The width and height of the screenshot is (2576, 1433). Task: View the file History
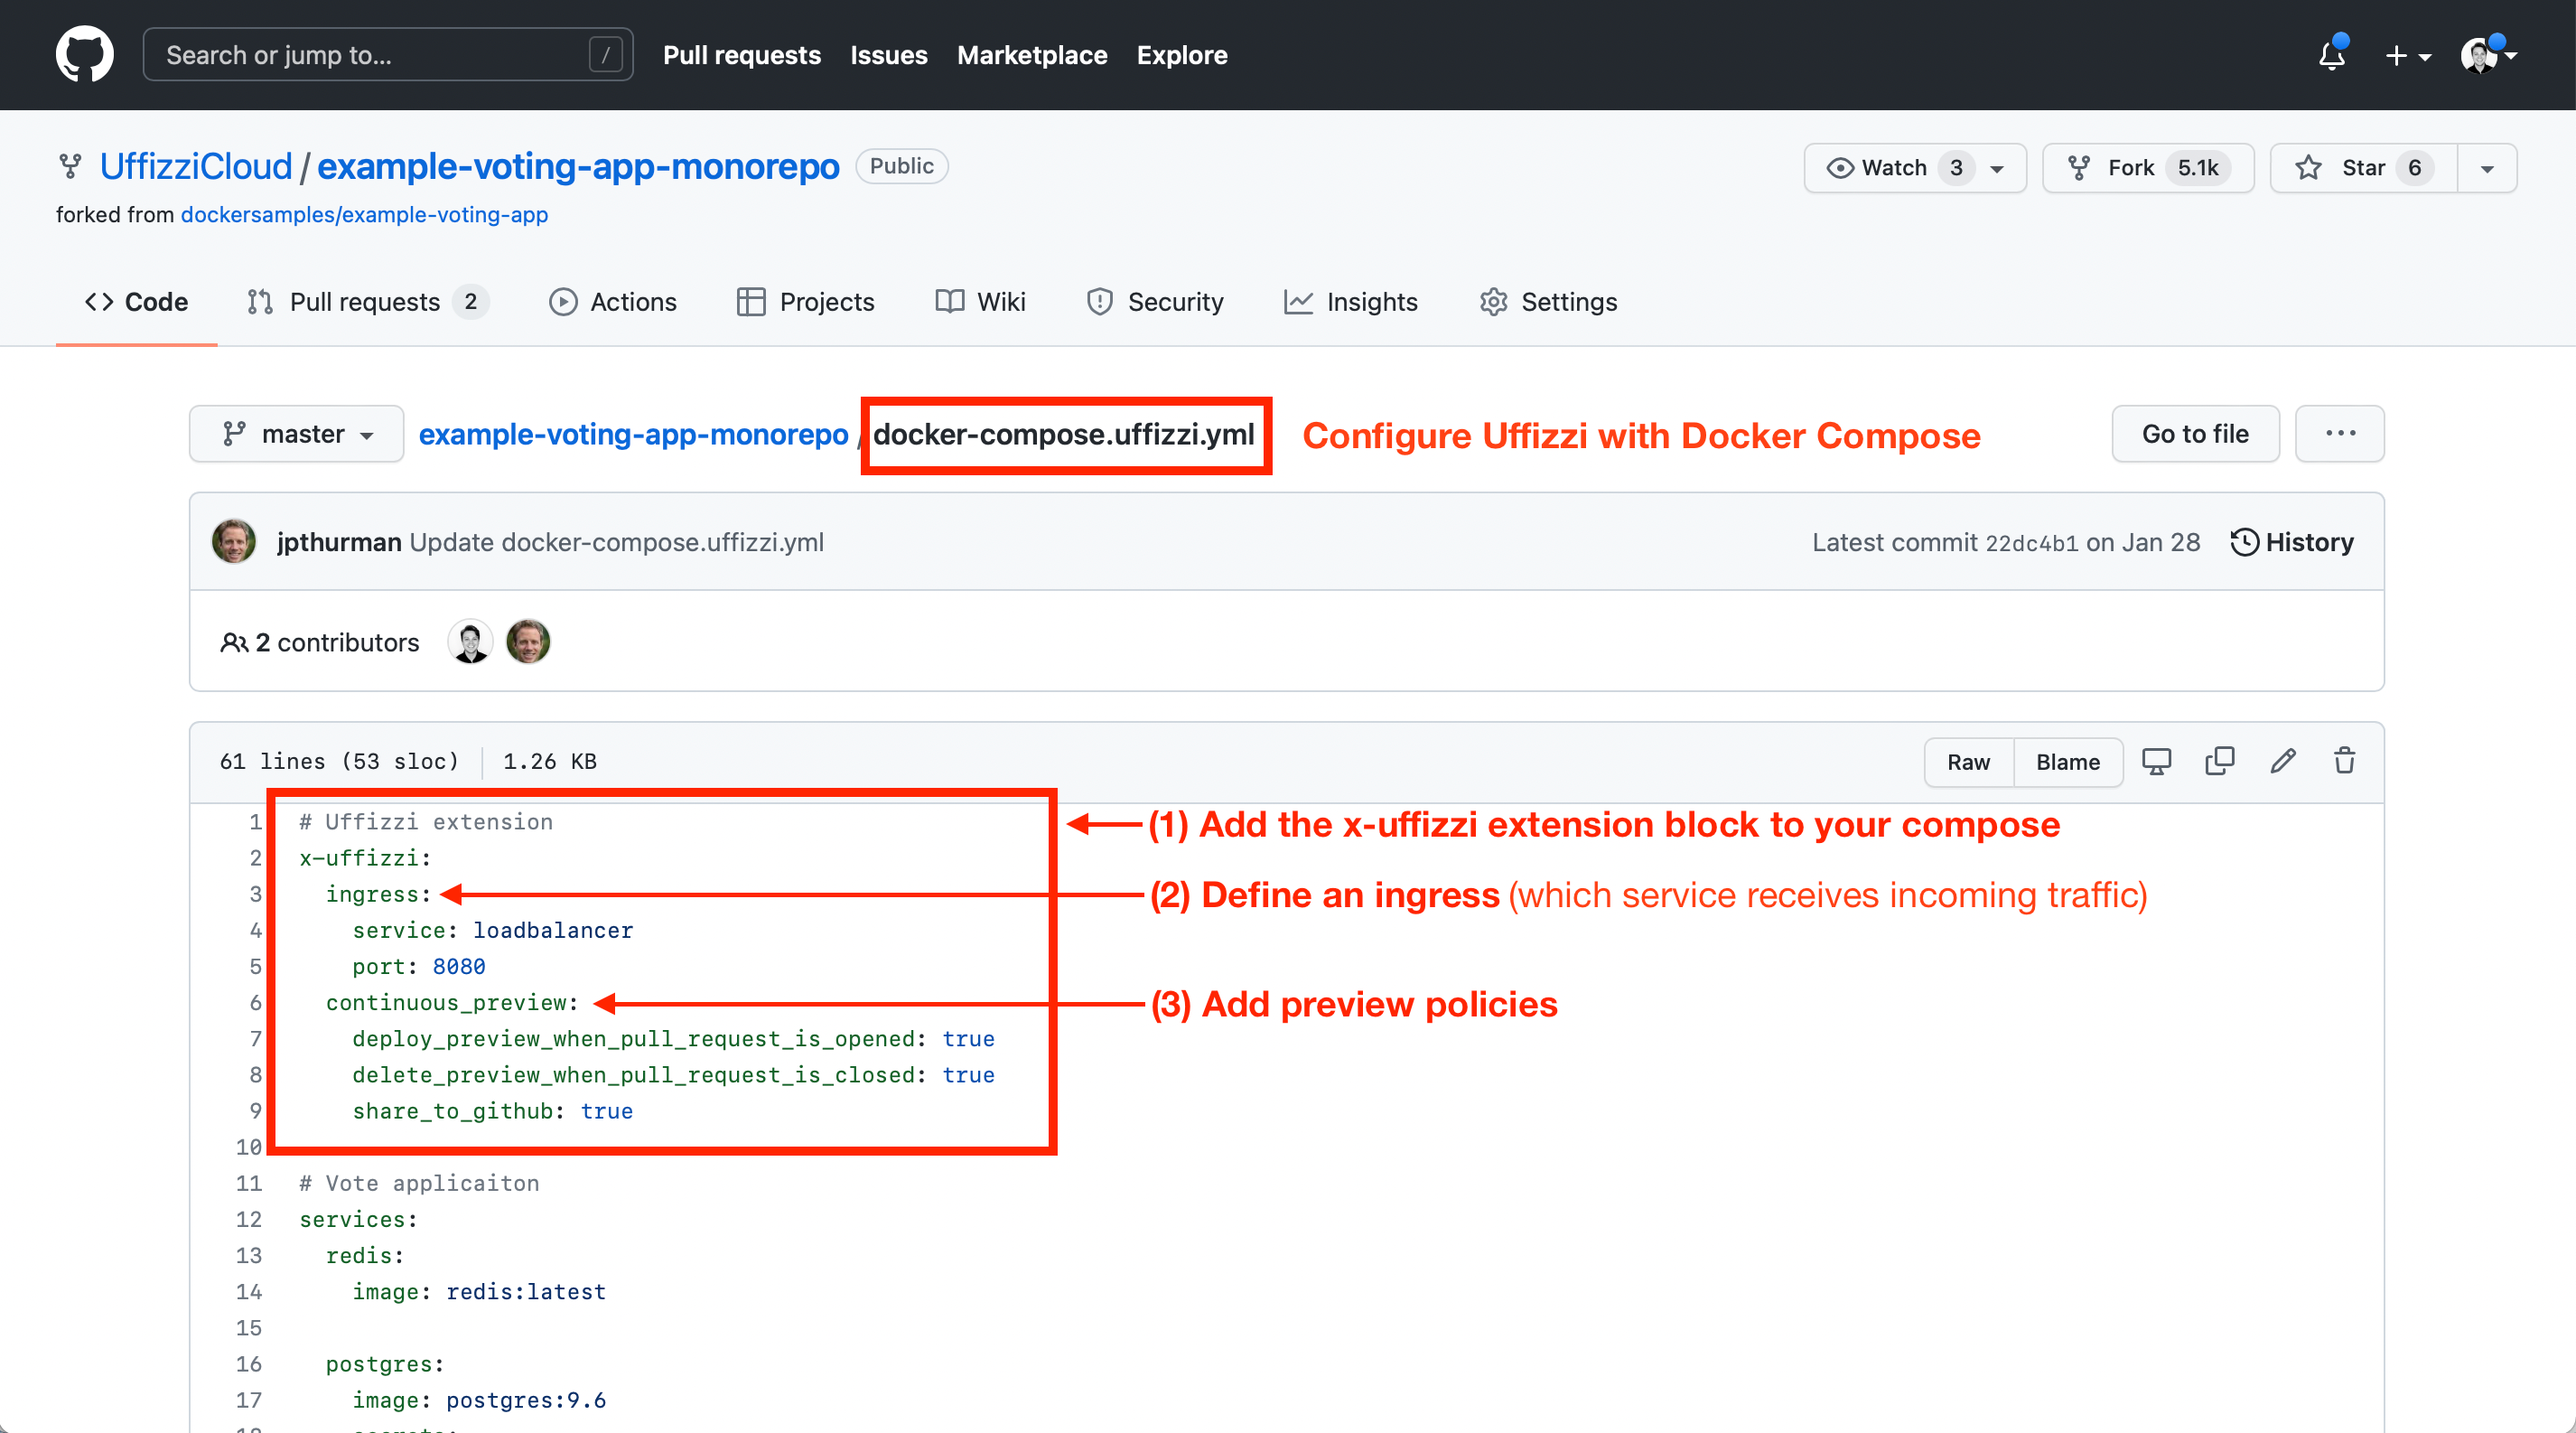coord(2292,542)
